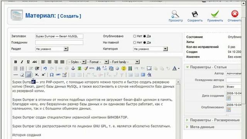Expand Параметры - Расширенные panel
The height and width of the screenshot is (139, 247).
[x=213, y=120]
